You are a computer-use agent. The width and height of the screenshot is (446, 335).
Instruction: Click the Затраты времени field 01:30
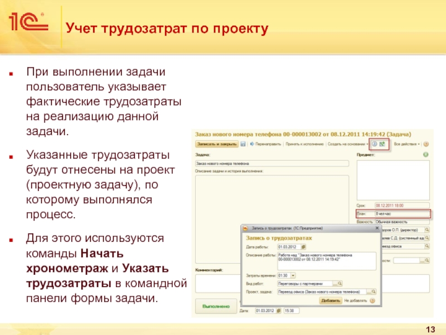(x=284, y=275)
